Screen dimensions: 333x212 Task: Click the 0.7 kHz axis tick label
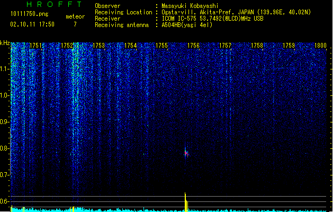click(4, 175)
